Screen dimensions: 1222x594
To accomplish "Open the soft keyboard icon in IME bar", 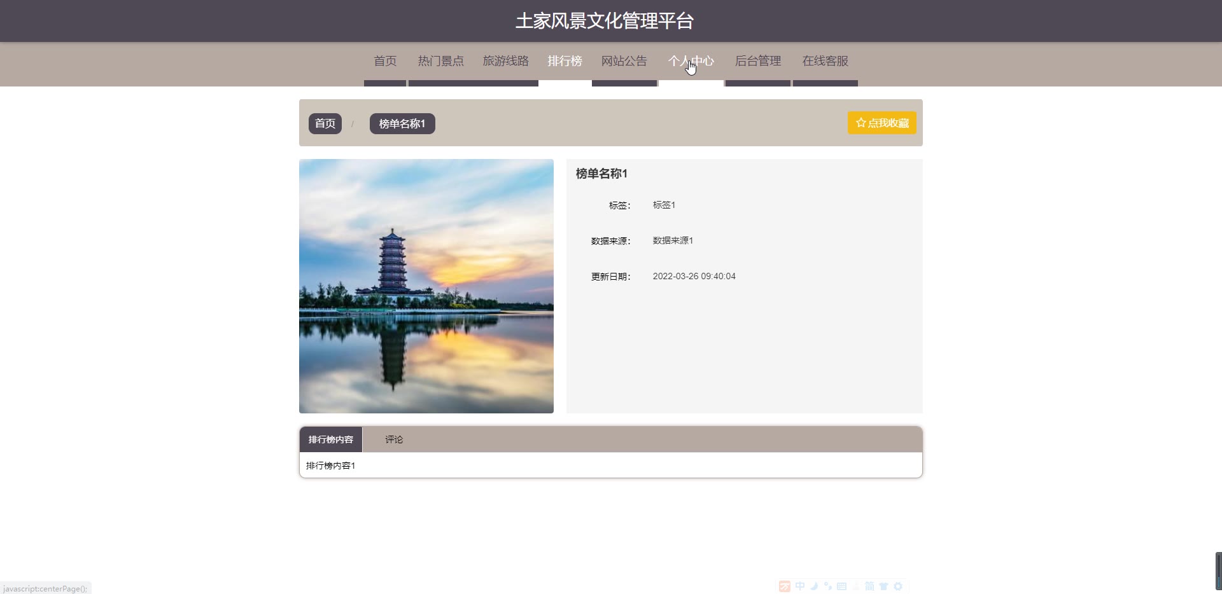I will (x=841, y=586).
